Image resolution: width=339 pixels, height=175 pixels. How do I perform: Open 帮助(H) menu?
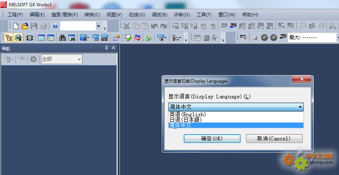tap(250, 15)
